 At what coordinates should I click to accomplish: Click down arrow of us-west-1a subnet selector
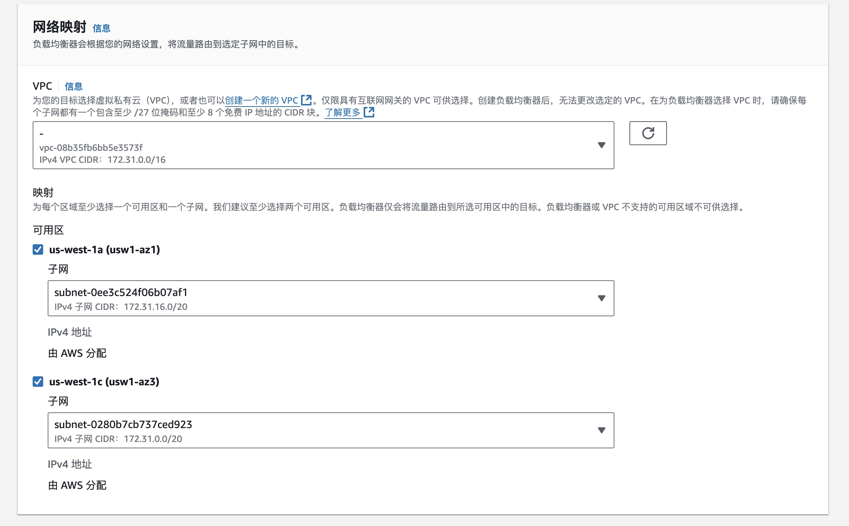(x=601, y=298)
